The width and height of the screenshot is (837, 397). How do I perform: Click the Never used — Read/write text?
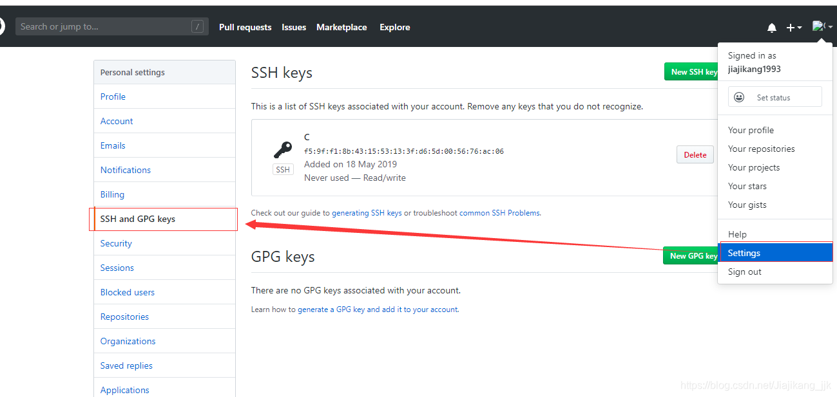pyautogui.click(x=355, y=178)
